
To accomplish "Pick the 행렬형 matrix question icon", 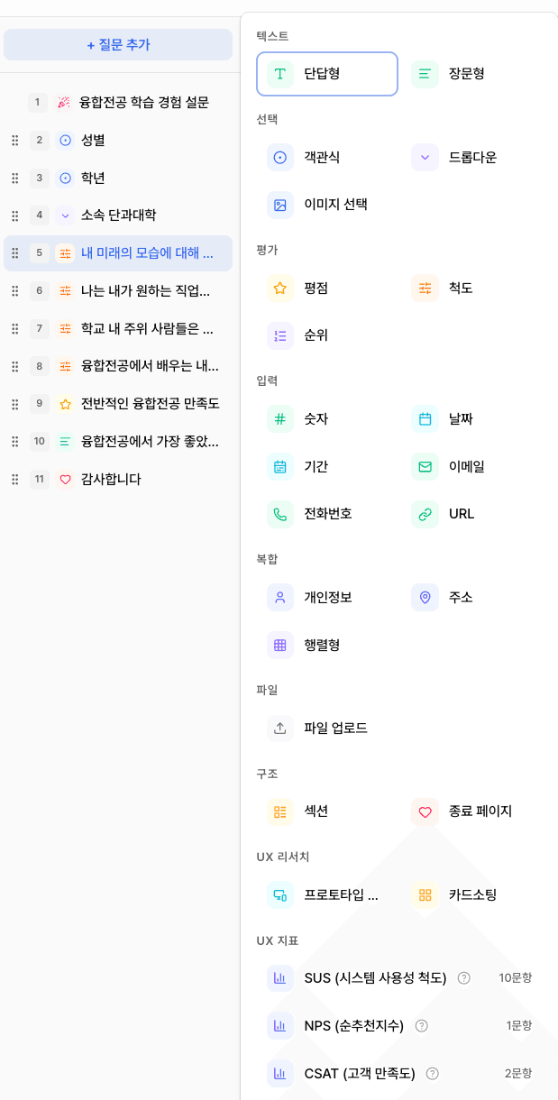I will click(x=280, y=645).
